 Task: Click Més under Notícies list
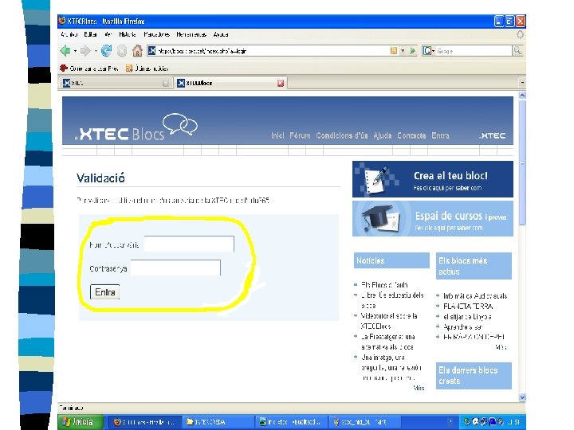click(419, 388)
